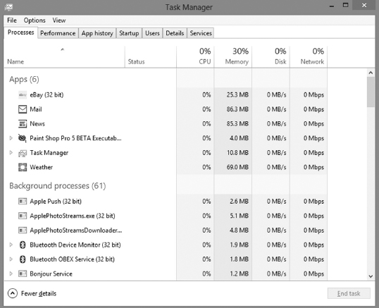
Task: Click the End task button
Action: [x=349, y=293]
